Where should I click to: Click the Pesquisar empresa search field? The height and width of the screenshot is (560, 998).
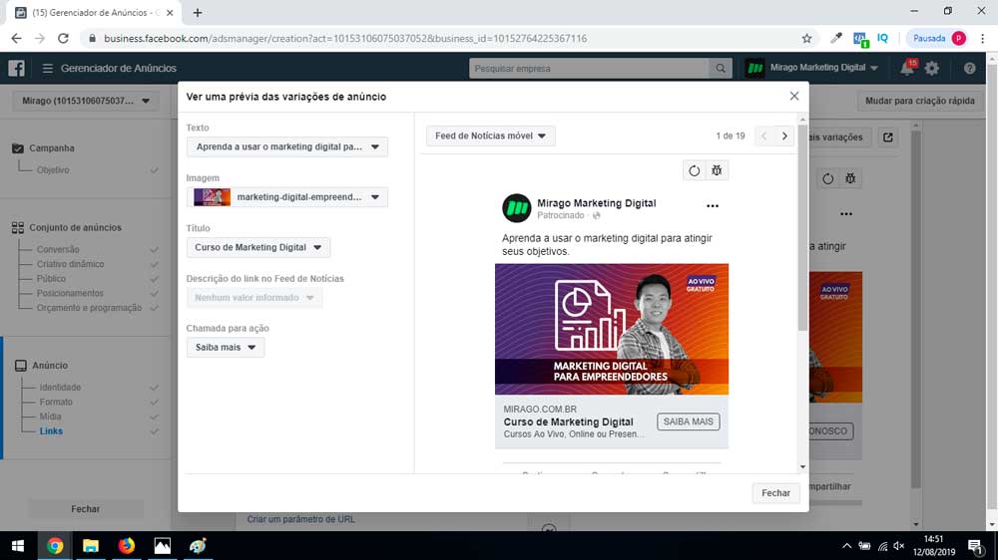[589, 68]
